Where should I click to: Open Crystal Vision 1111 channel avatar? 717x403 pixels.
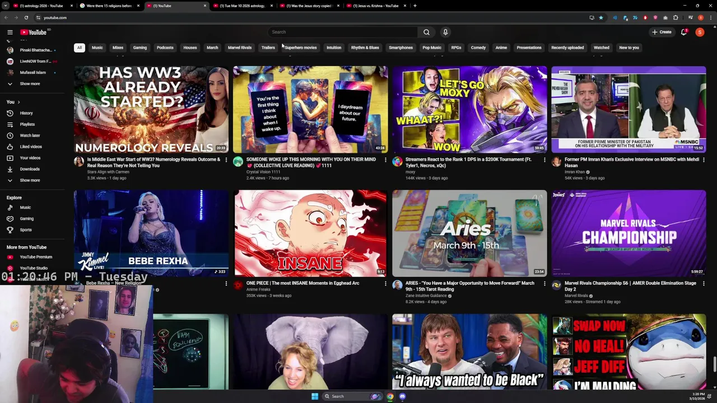point(238,161)
